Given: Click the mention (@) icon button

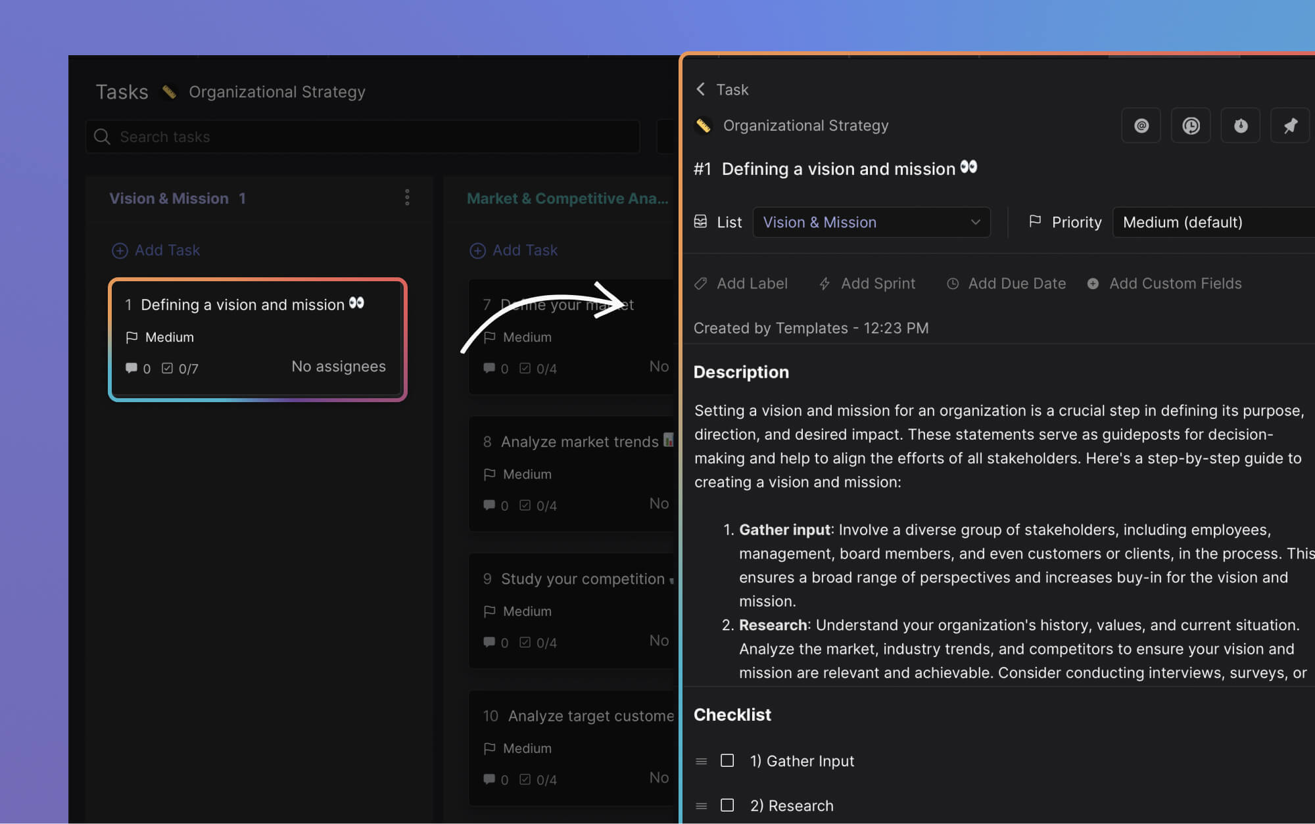Looking at the screenshot, I should 1141,126.
